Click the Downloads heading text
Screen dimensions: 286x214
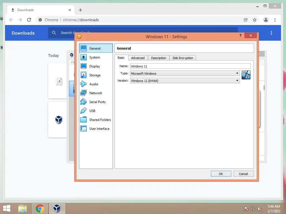(23, 33)
